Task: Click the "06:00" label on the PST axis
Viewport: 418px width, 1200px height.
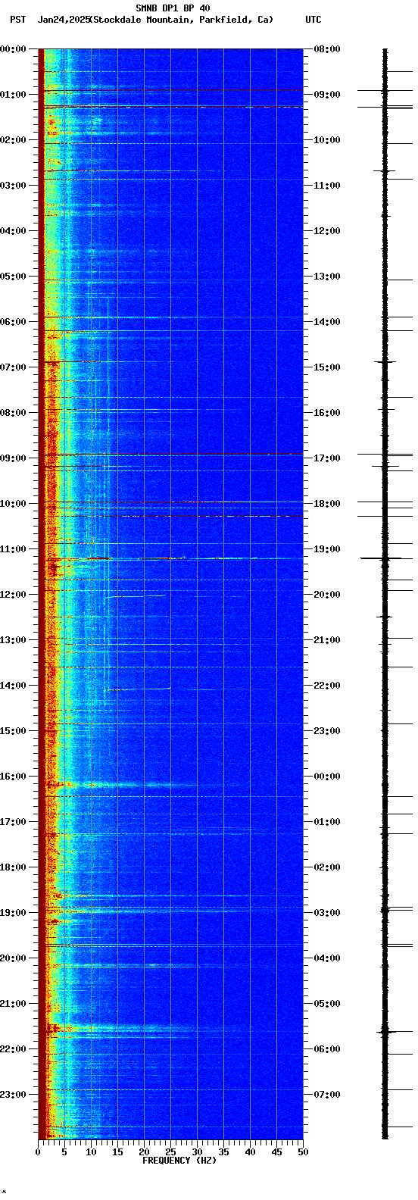Action: (13, 322)
